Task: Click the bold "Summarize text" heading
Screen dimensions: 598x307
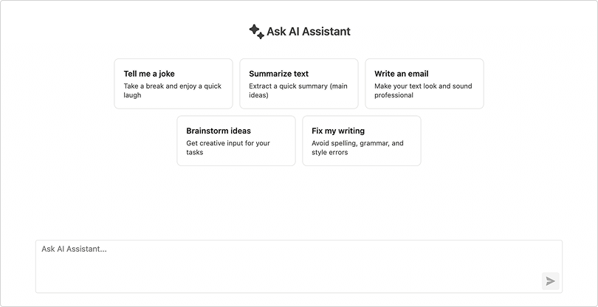Action: [279, 74]
